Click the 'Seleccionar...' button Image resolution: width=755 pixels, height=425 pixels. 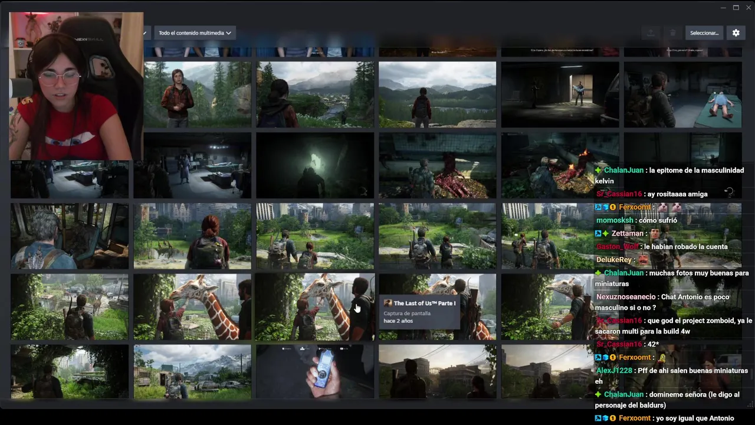coord(704,33)
